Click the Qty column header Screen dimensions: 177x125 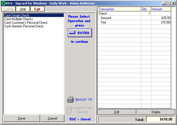tap(146, 9)
